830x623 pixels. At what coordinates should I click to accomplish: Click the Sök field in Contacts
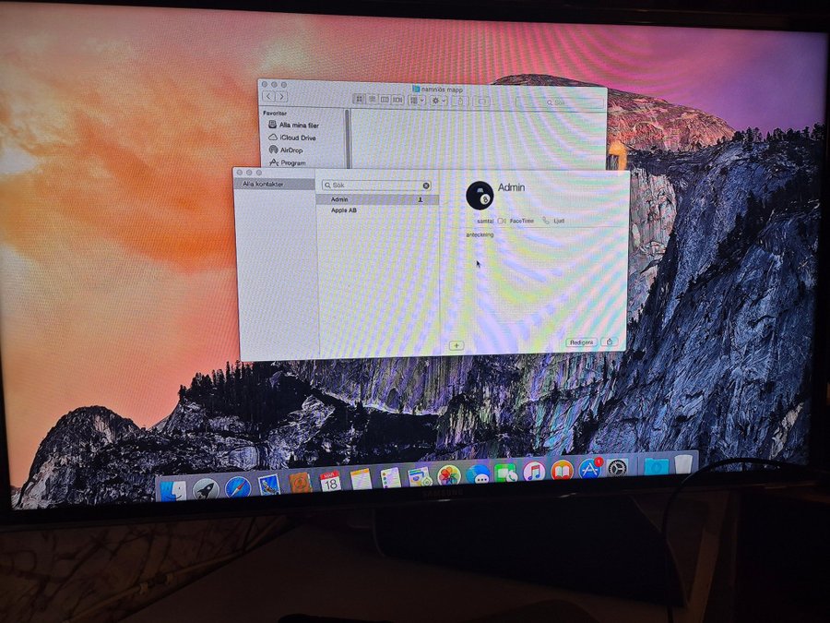(x=373, y=186)
